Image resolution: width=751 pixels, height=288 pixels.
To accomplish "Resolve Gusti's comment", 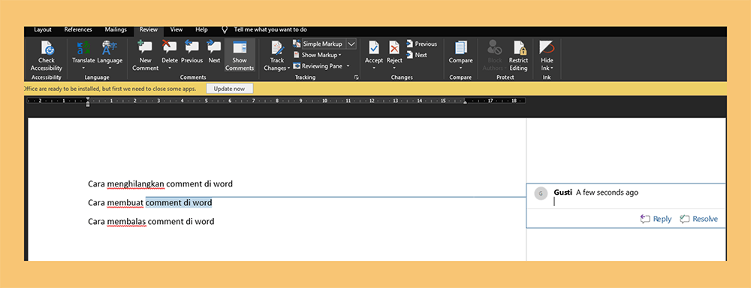I will (698, 219).
